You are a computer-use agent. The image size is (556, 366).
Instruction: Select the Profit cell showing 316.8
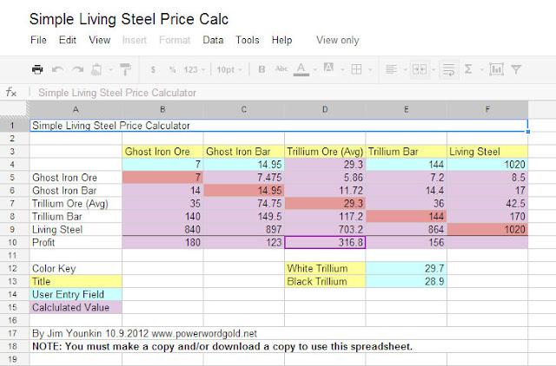325,242
